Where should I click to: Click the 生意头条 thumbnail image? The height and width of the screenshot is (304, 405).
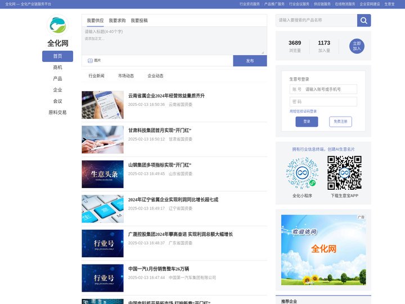pos(102,174)
